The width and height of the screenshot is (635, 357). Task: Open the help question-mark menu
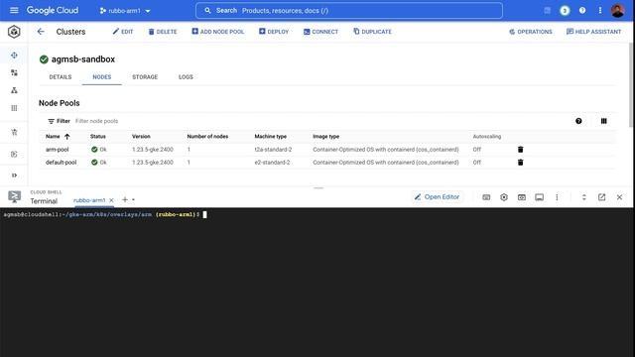point(582,11)
